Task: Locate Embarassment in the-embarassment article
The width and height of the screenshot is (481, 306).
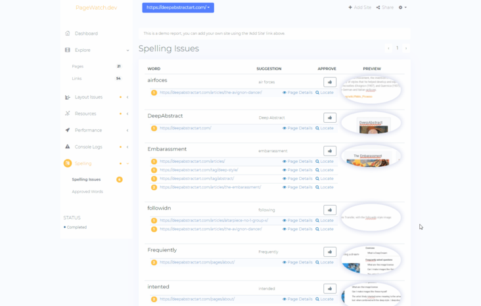Action: (324, 187)
